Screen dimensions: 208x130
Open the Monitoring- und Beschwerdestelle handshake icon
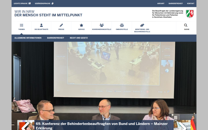142,25
